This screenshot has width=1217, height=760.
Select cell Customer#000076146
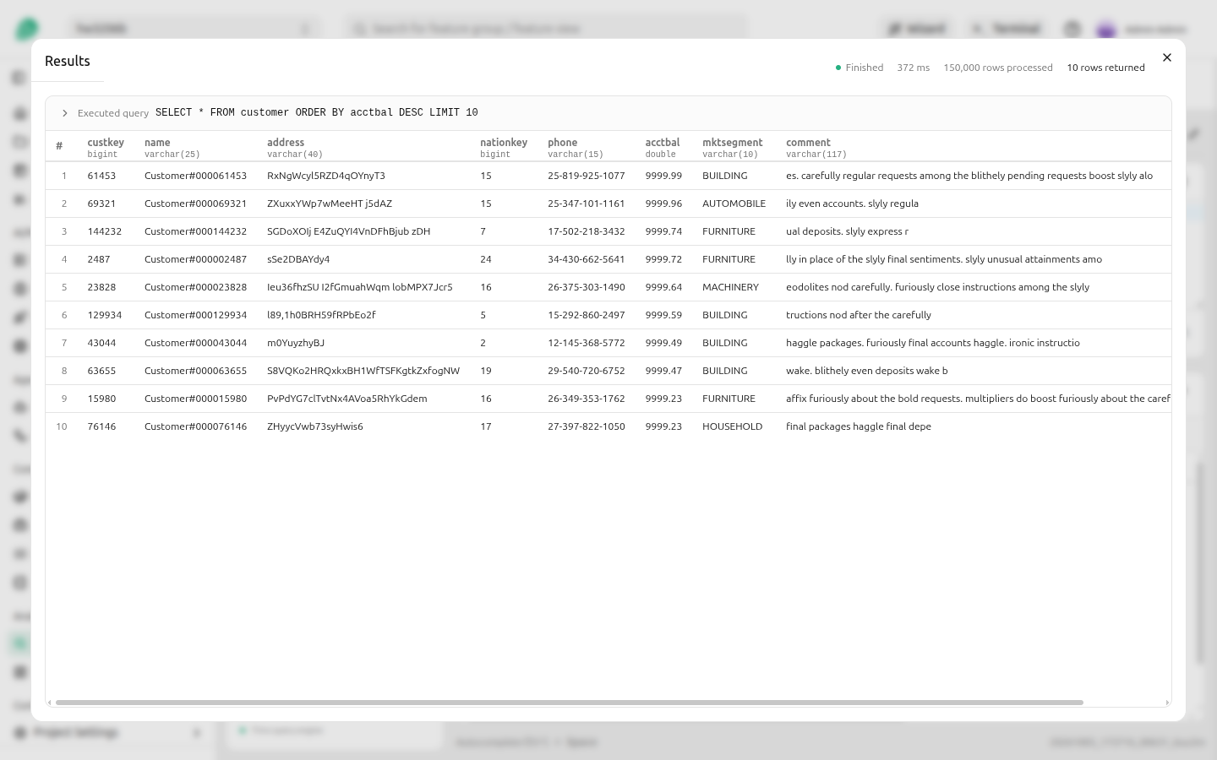pos(195,426)
